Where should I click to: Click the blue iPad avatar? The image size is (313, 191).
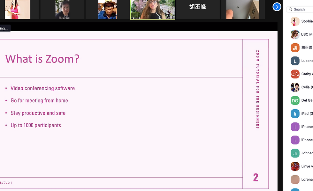[x=295, y=114]
